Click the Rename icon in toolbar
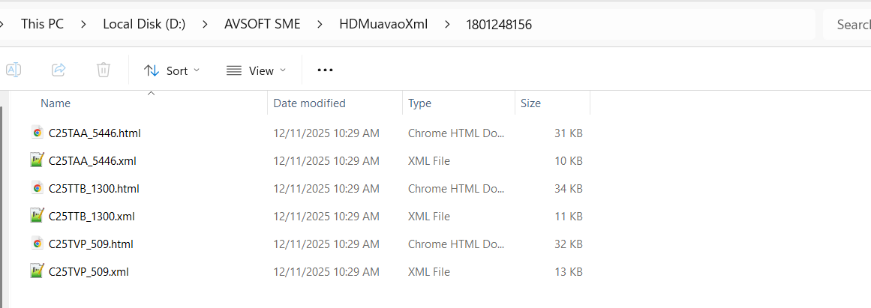The image size is (871, 308). click(x=14, y=70)
